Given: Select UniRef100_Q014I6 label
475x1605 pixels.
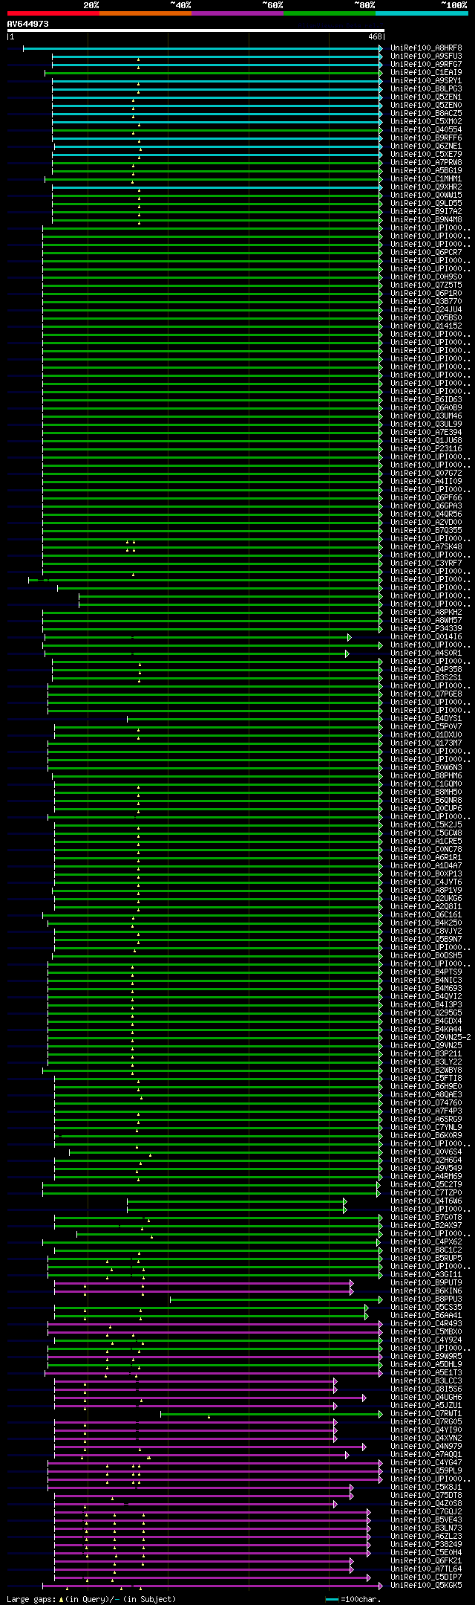Looking at the screenshot, I should coord(426,637).
